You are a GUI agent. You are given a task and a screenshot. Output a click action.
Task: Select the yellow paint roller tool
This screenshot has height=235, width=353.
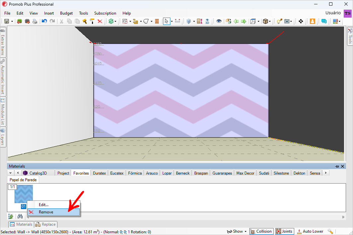click(x=92, y=21)
